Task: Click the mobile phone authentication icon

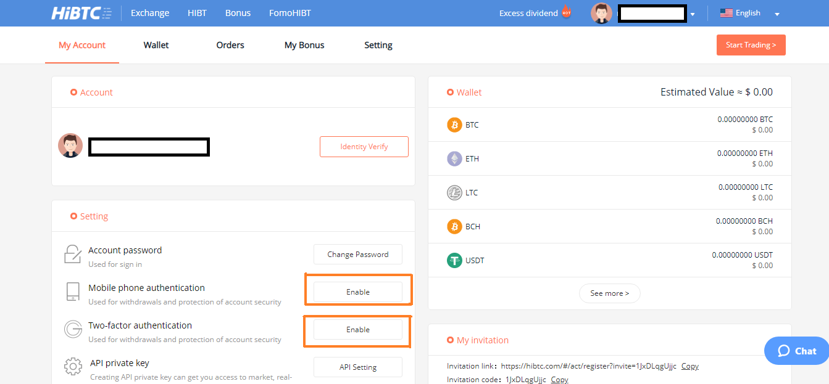Action: tap(73, 292)
